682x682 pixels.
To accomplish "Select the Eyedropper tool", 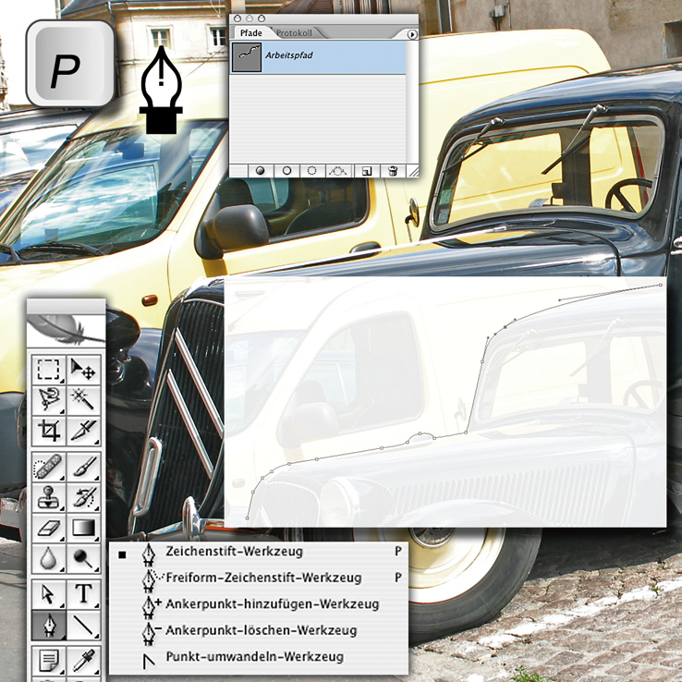I will [x=84, y=662].
